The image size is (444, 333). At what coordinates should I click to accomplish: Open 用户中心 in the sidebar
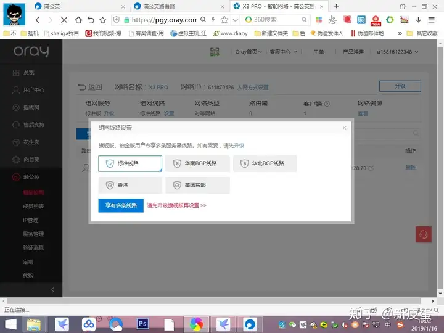[28, 90]
